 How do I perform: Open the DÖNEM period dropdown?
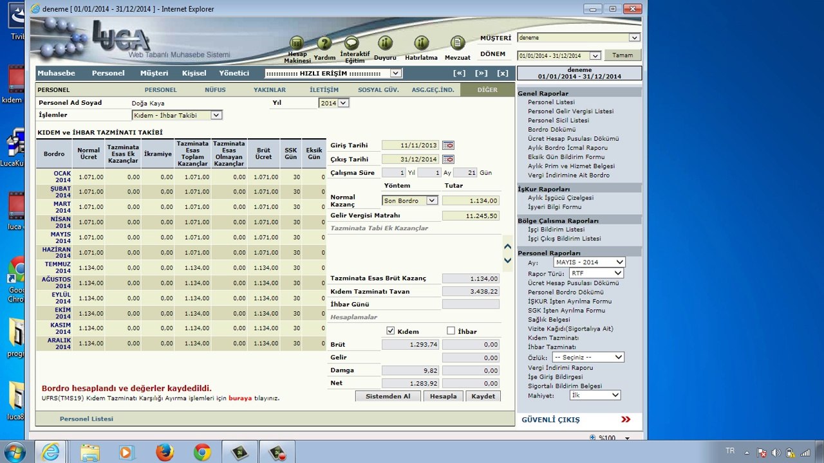click(559, 56)
